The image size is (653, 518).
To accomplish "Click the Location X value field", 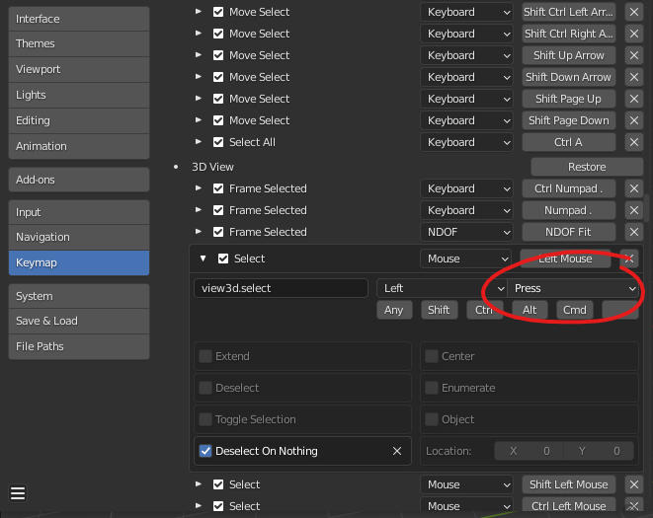I will pos(529,451).
